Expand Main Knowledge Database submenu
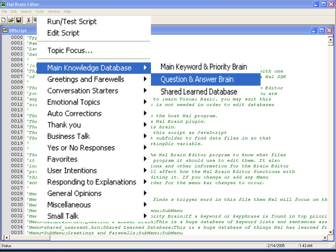The height and width of the screenshot is (252, 336). click(x=94, y=68)
